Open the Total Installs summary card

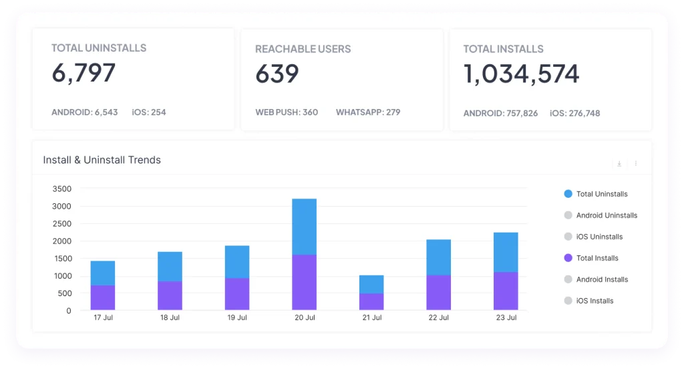point(550,80)
